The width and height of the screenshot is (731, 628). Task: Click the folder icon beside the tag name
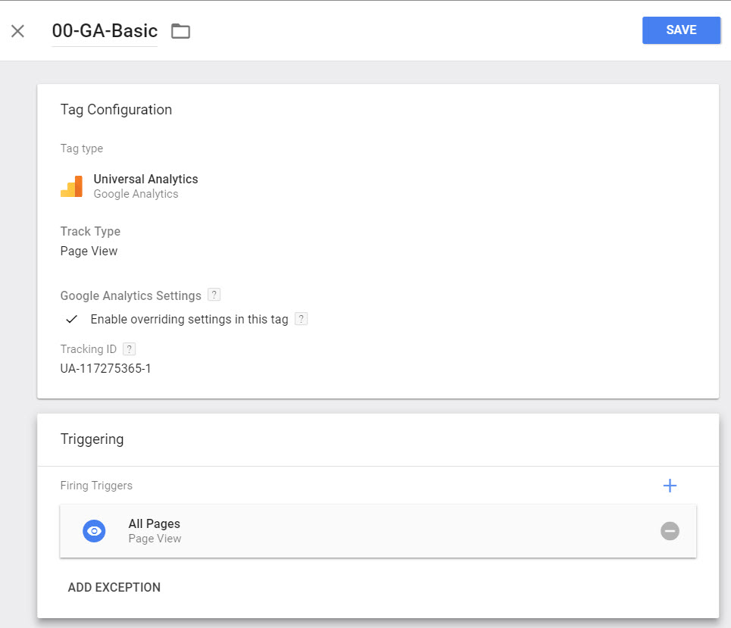(x=180, y=31)
